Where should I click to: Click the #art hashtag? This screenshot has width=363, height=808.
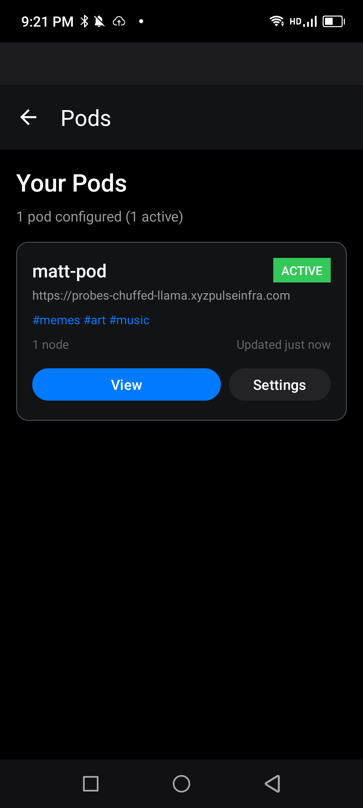pyautogui.click(x=95, y=320)
